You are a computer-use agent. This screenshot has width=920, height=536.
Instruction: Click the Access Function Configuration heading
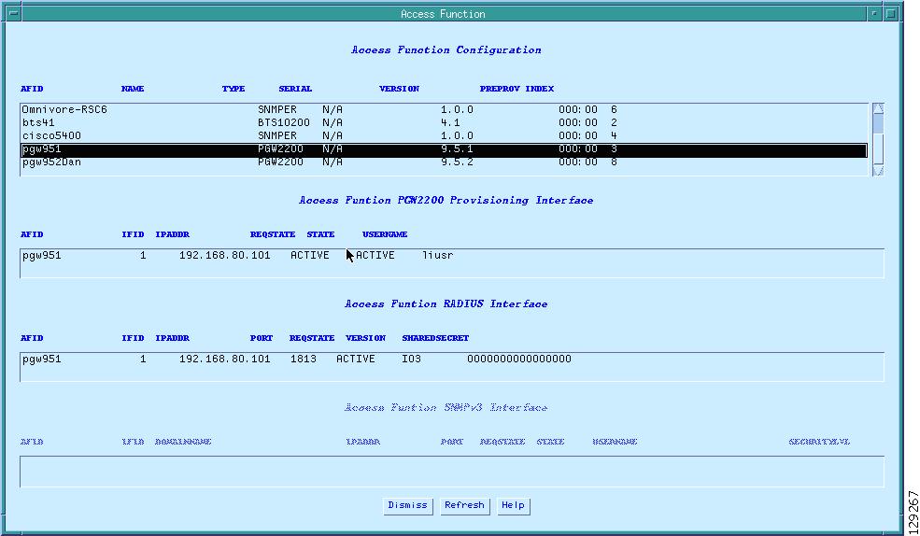pyautogui.click(x=446, y=50)
